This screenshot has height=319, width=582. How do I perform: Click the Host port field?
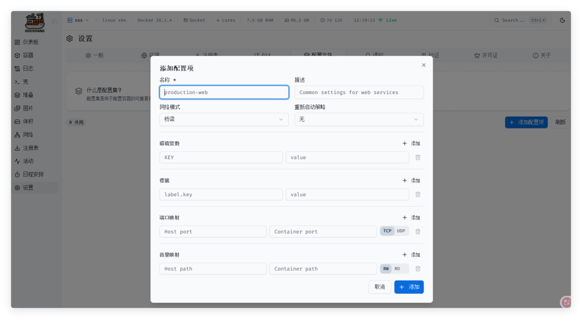pos(213,231)
